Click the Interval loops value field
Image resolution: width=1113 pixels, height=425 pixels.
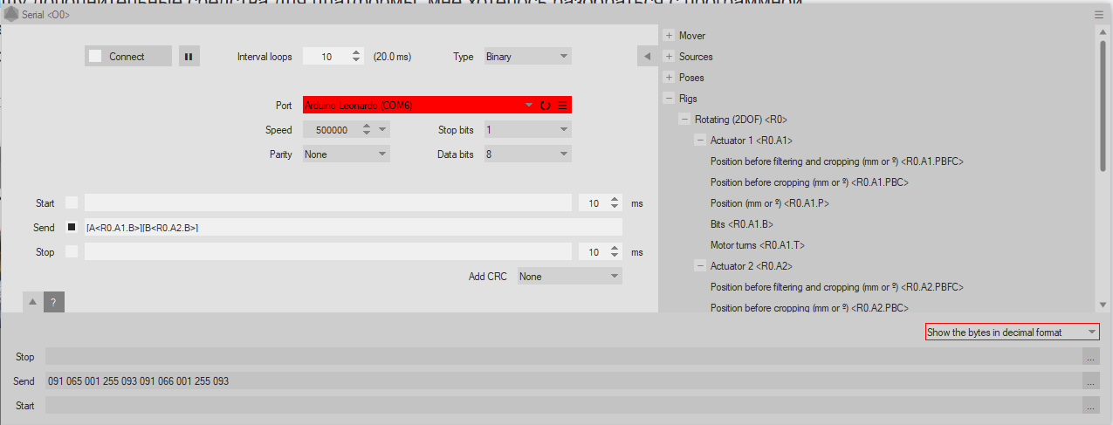click(326, 57)
